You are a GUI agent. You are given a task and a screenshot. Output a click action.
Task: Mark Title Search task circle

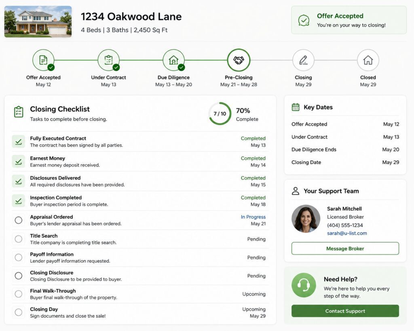point(19,239)
